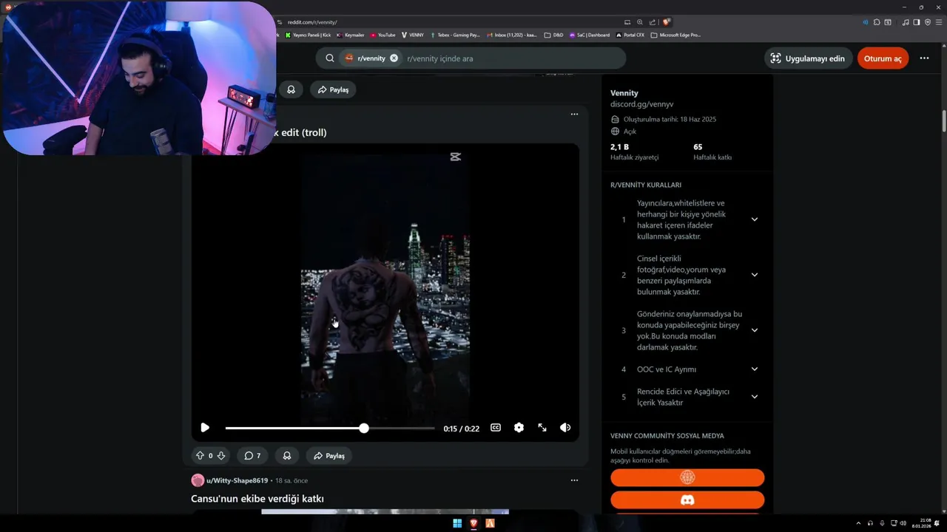The image size is (947, 532).
Task: Open taskbar volume speaker icon
Action: click(x=903, y=523)
